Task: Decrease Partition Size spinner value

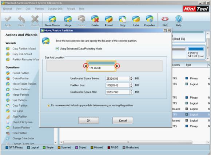Action: point(131,86)
